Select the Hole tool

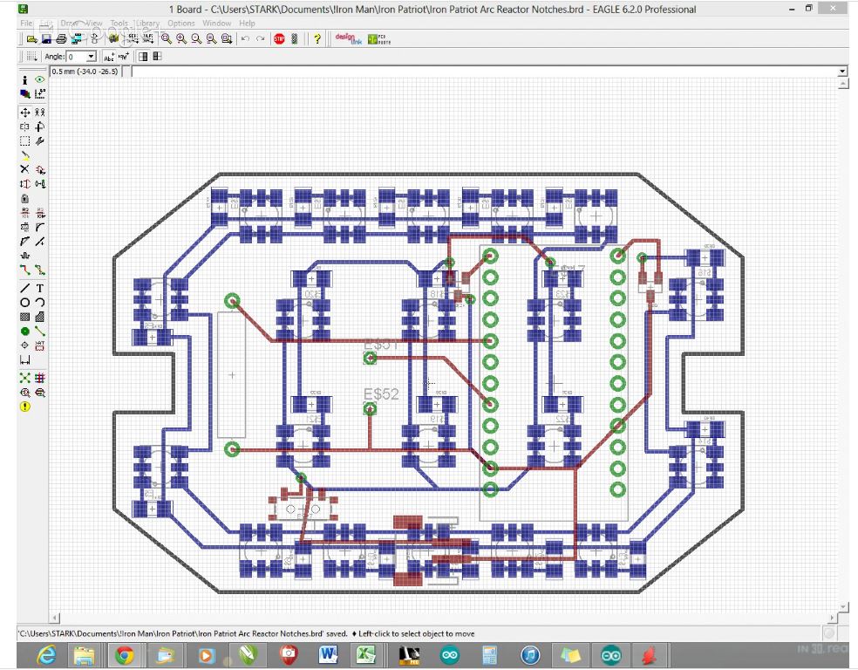[24, 345]
